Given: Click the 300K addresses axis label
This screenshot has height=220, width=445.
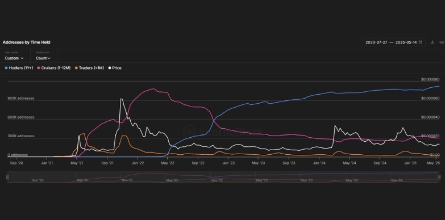Looking at the screenshot, I should (20, 136).
